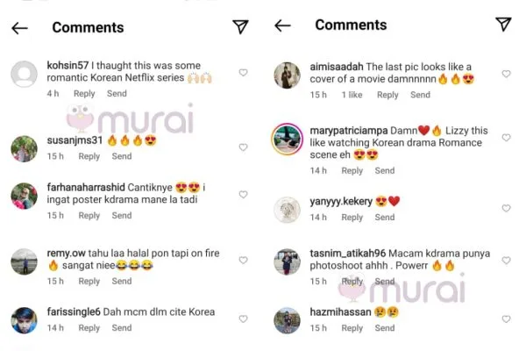Reply to aimisaadah's comment

pyautogui.click(x=386, y=95)
